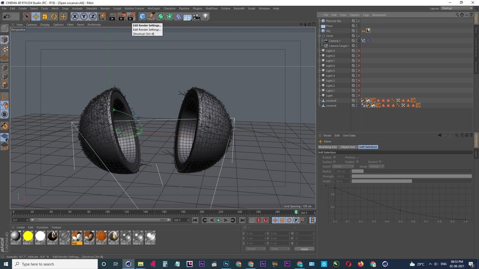Adjust the Strength slider

(411, 176)
